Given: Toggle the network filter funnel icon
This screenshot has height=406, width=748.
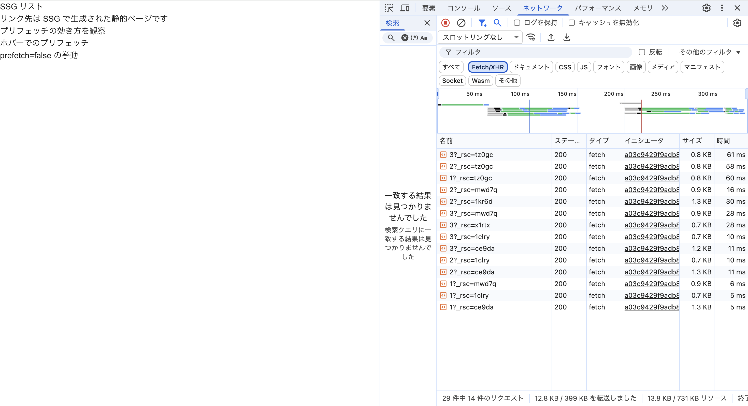Looking at the screenshot, I should [482, 23].
